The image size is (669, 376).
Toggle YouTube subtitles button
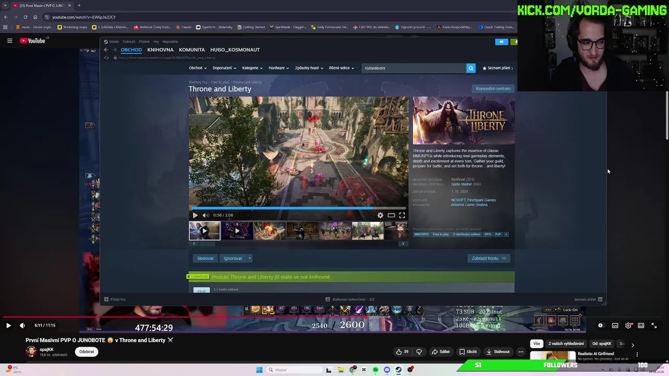point(615,325)
